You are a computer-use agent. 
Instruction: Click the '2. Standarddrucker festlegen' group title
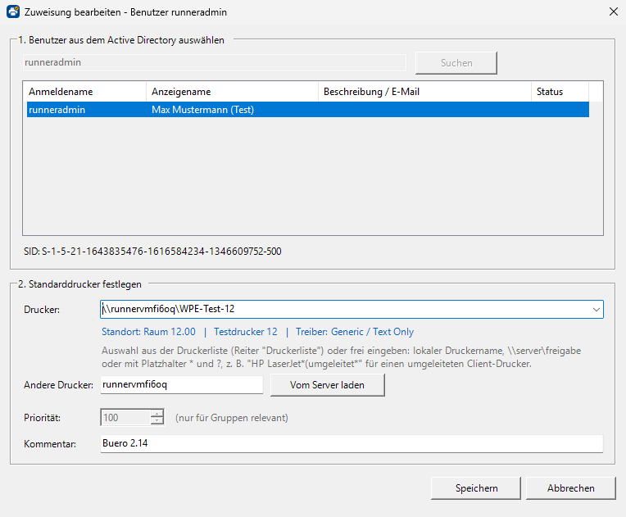click(x=79, y=284)
